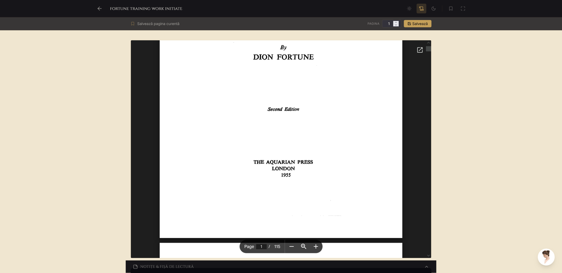Click the PDF viewer vertical scrollbar thumb

click(429, 49)
